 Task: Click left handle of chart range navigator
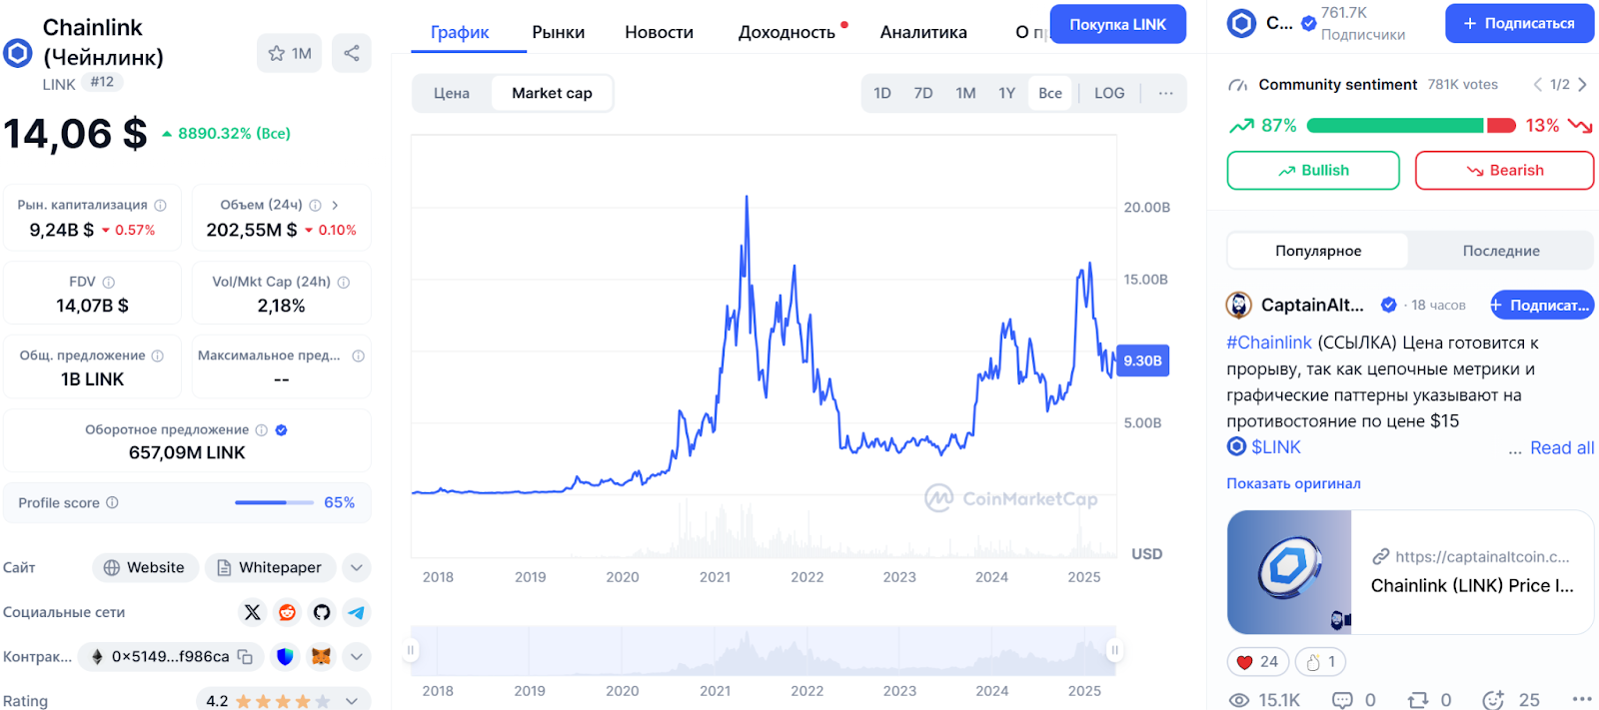click(x=410, y=650)
